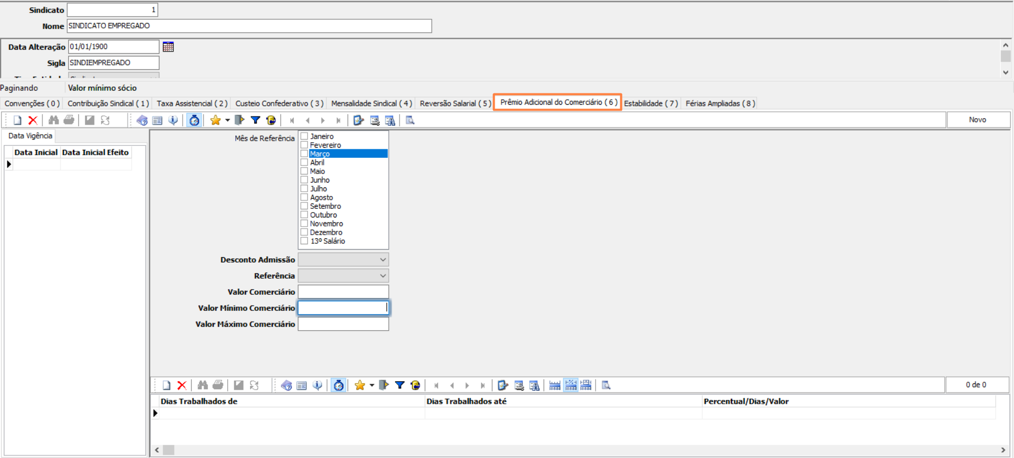The height and width of the screenshot is (458, 1014).
Task: Click the Novo button
Action: [x=977, y=120]
